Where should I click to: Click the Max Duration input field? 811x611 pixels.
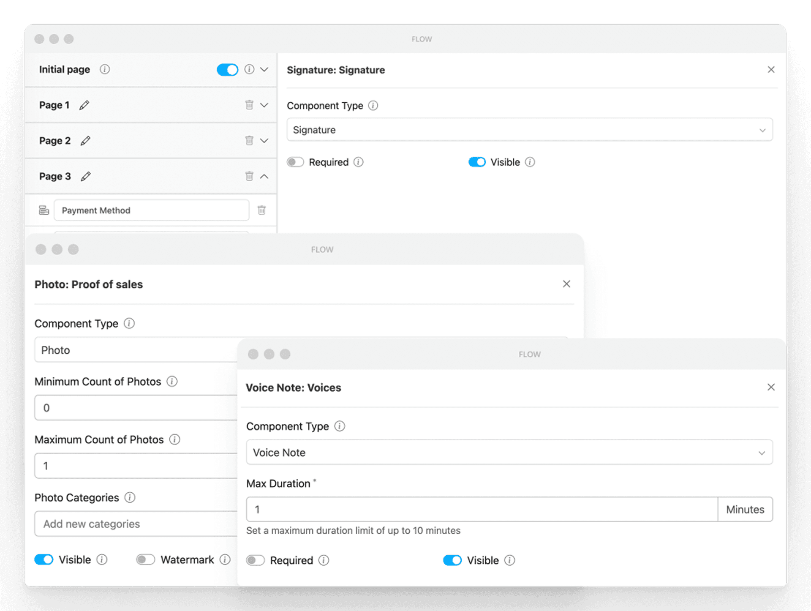click(x=482, y=510)
